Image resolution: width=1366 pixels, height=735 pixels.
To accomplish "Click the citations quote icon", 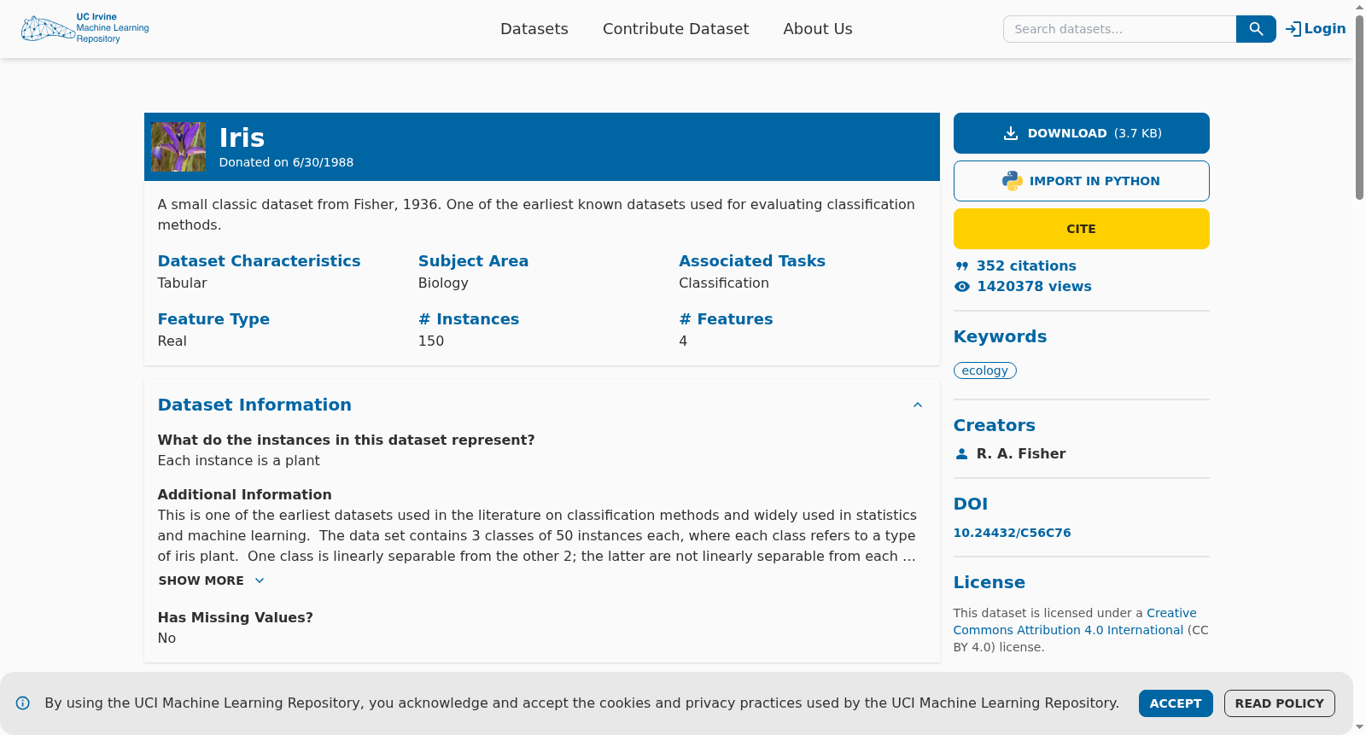I will pyautogui.click(x=962, y=266).
